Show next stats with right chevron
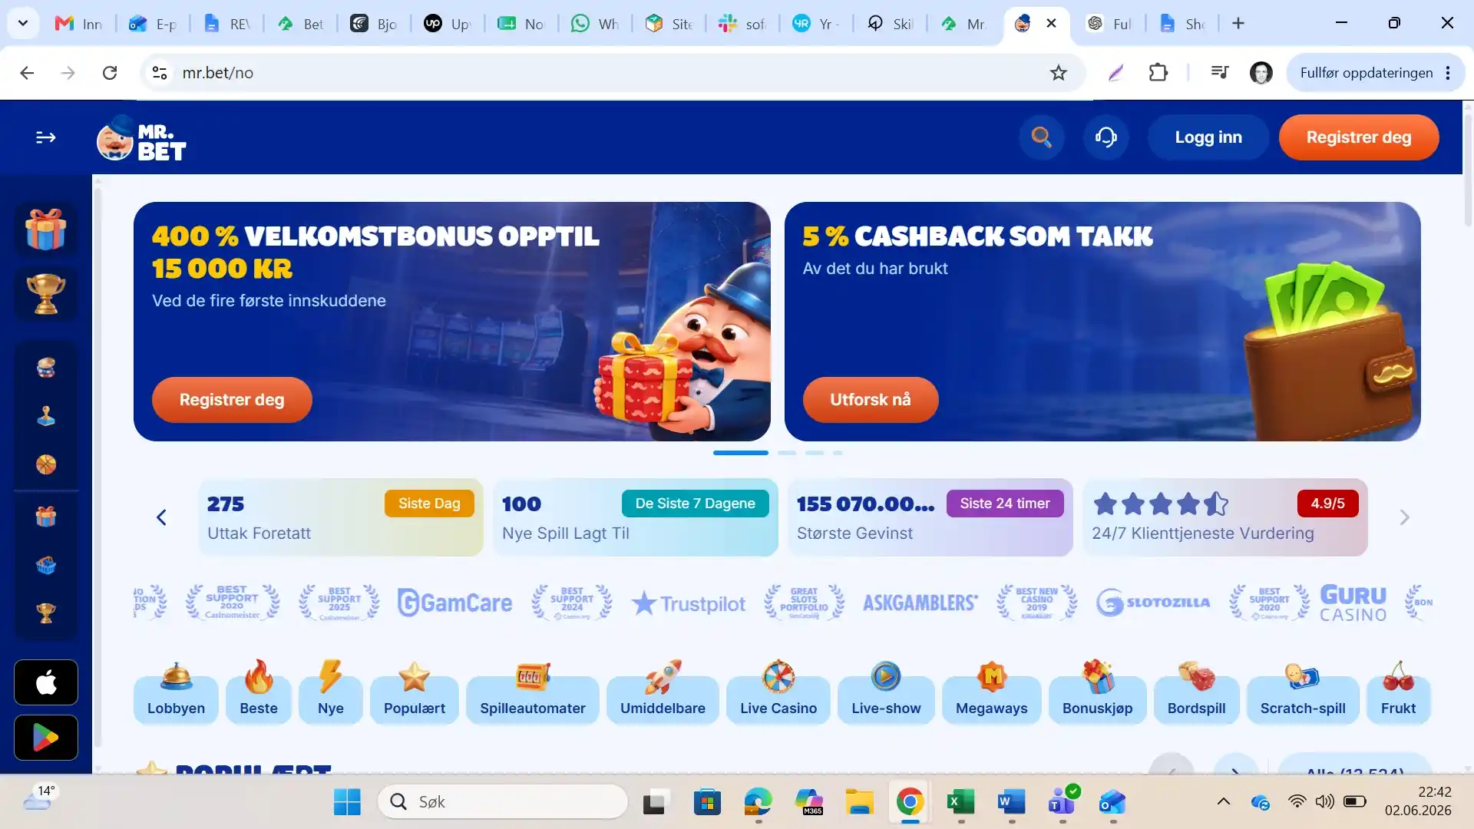 pos(1404,517)
